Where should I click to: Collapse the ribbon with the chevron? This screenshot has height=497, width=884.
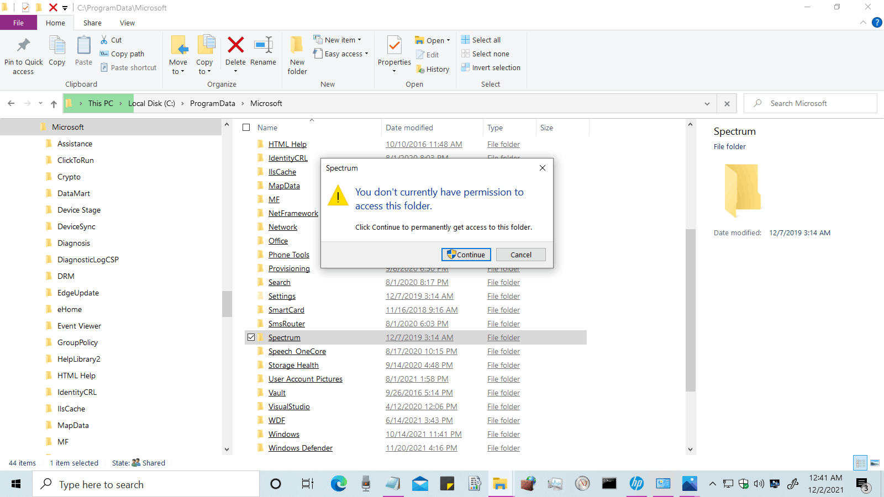click(x=863, y=23)
